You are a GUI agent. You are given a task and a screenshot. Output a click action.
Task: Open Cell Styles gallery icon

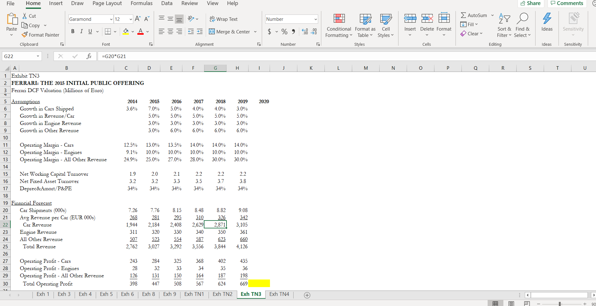tap(386, 19)
